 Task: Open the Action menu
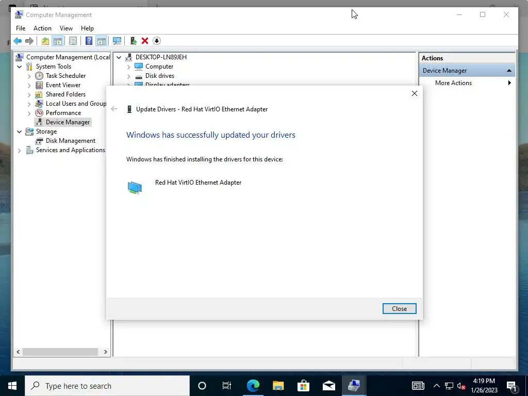pos(42,28)
